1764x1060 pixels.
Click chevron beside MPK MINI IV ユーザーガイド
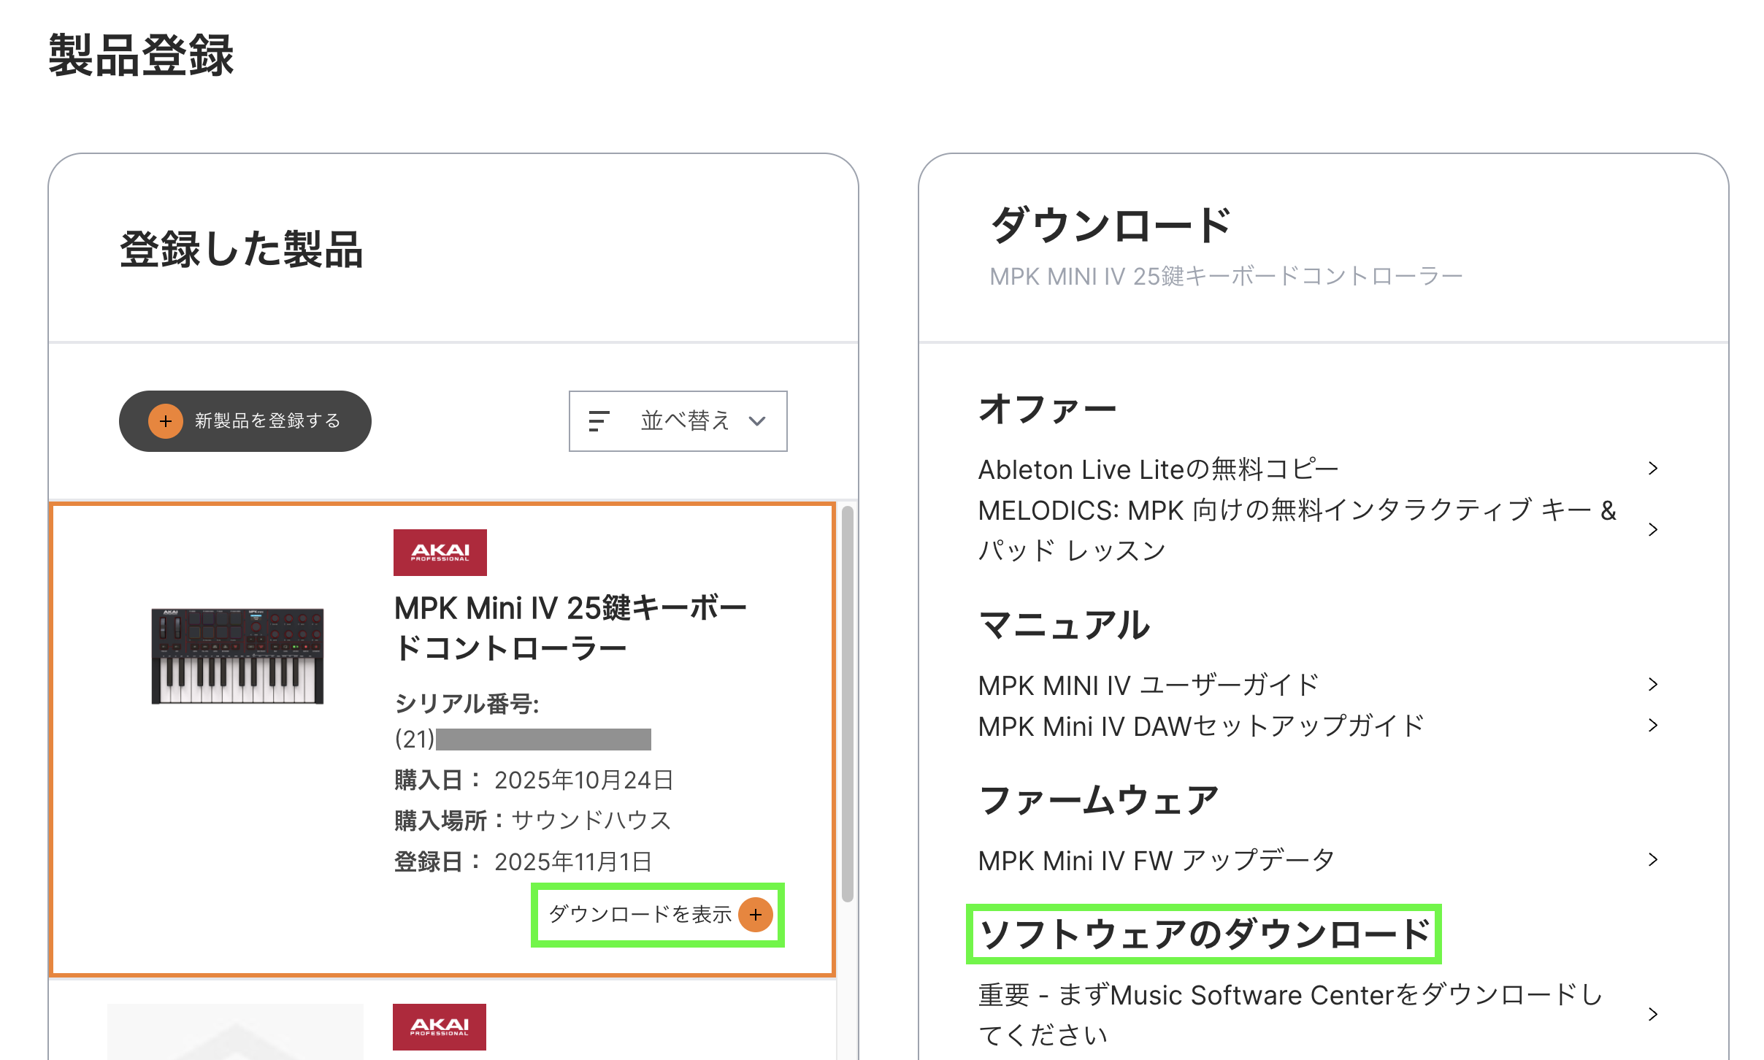coord(1653,685)
